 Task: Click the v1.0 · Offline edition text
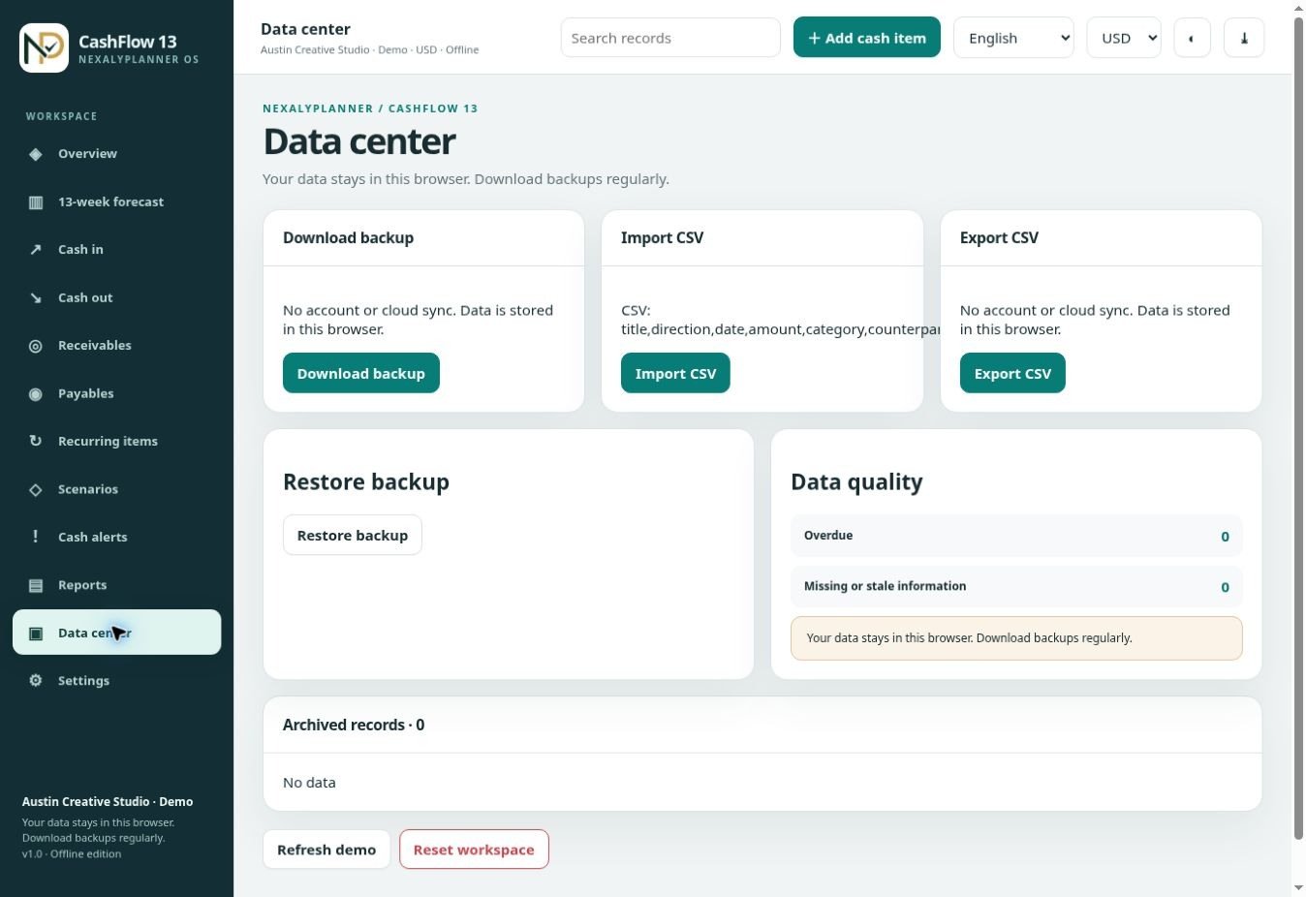coord(72,854)
